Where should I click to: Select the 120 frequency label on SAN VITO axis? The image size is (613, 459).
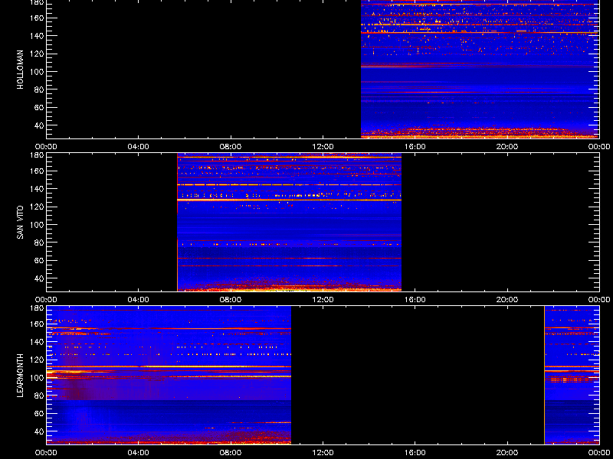pyautogui.click(x=37, y=207)
